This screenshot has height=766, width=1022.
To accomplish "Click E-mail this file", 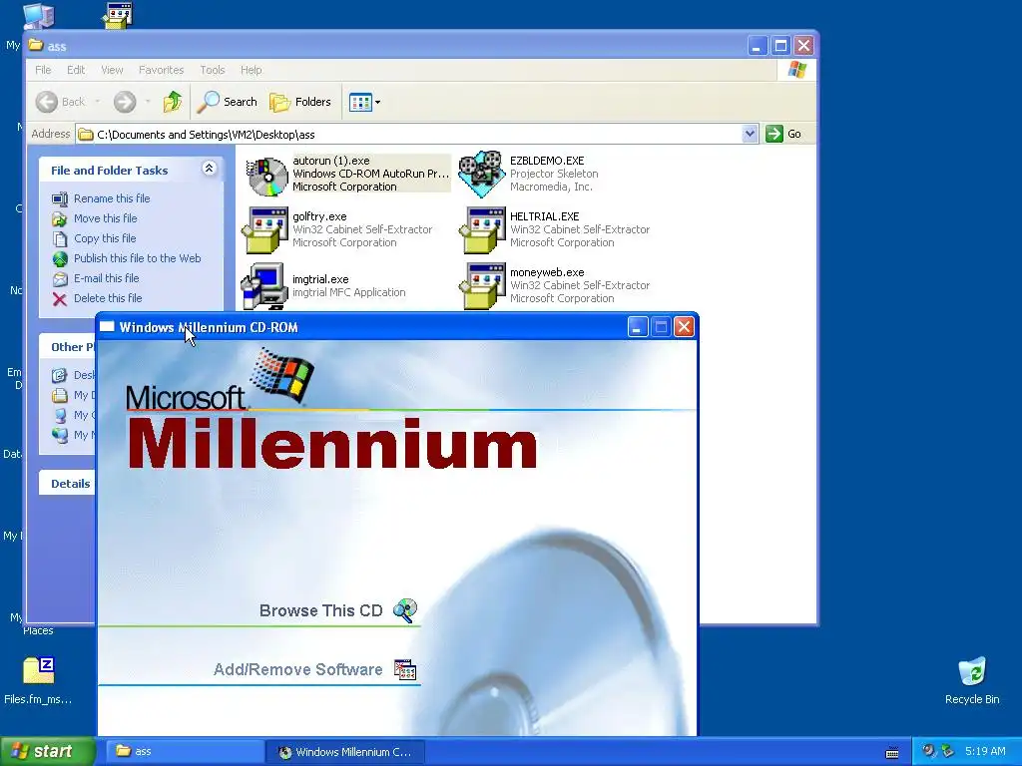I will (x=106, y=278).
